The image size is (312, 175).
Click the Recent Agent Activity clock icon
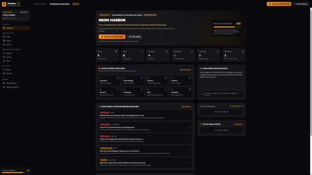pos(201,124)
